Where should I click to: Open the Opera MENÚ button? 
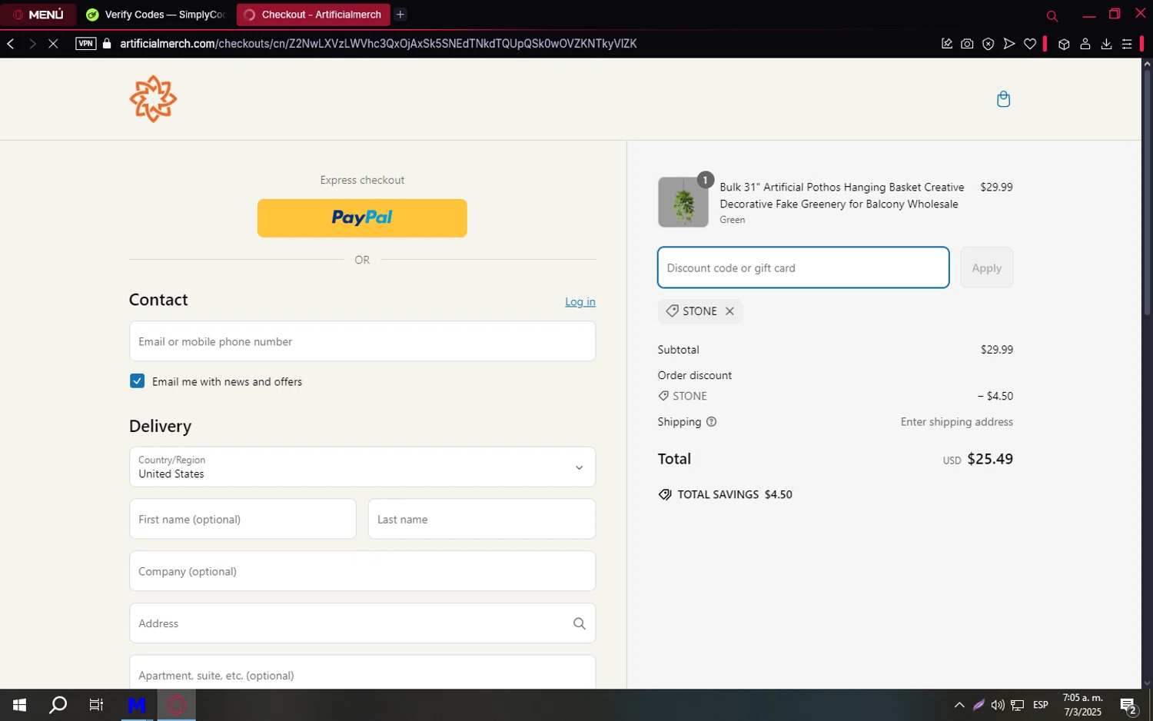(x=38, y=15)
